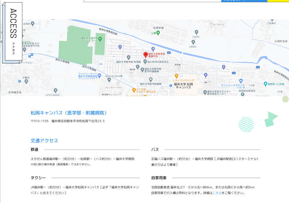Select the フレンドリーハイツ map pin
Image resolution: width=289 pixels, height=203 pixels.
pos(118,83)
